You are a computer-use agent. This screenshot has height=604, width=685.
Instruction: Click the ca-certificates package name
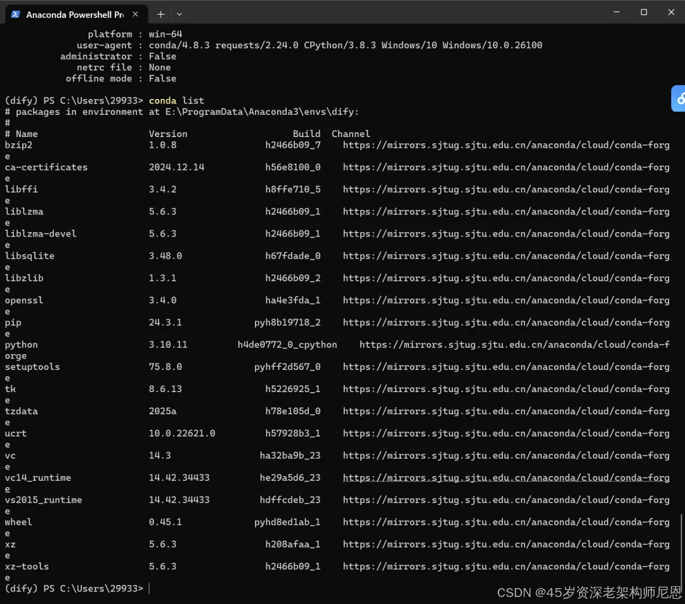tap(46, 167)
